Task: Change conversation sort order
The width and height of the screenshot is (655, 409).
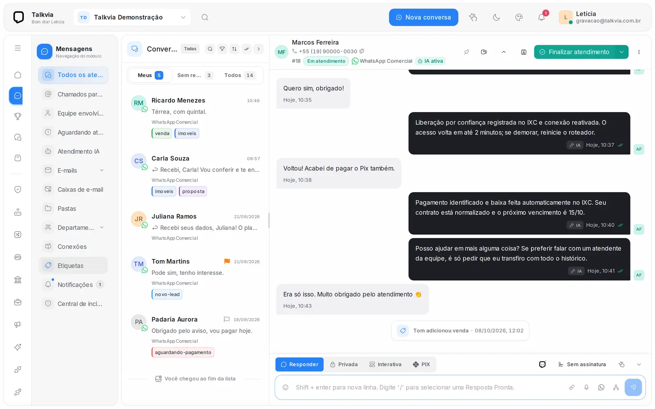Action: point(234,49)
